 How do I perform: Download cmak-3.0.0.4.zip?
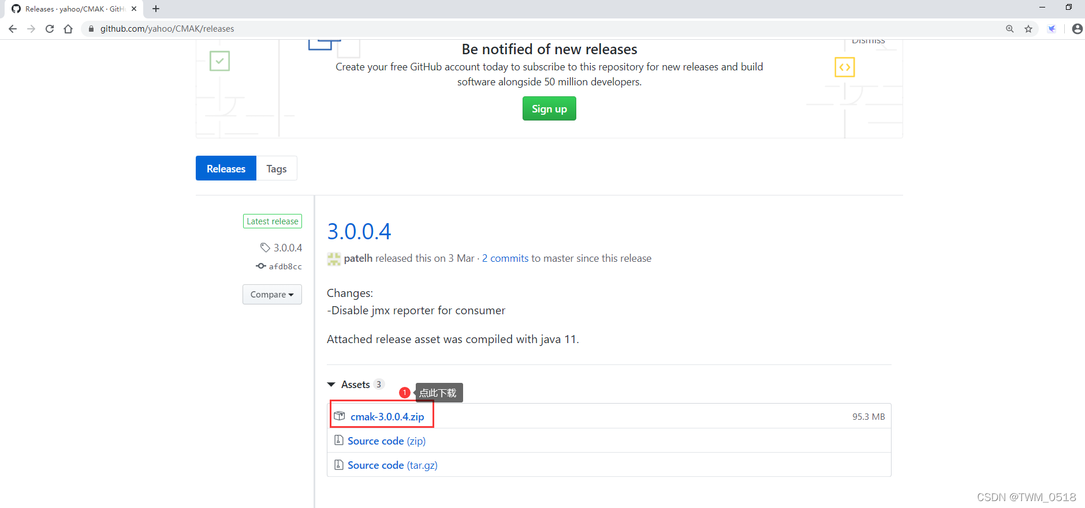coord(387,416)
